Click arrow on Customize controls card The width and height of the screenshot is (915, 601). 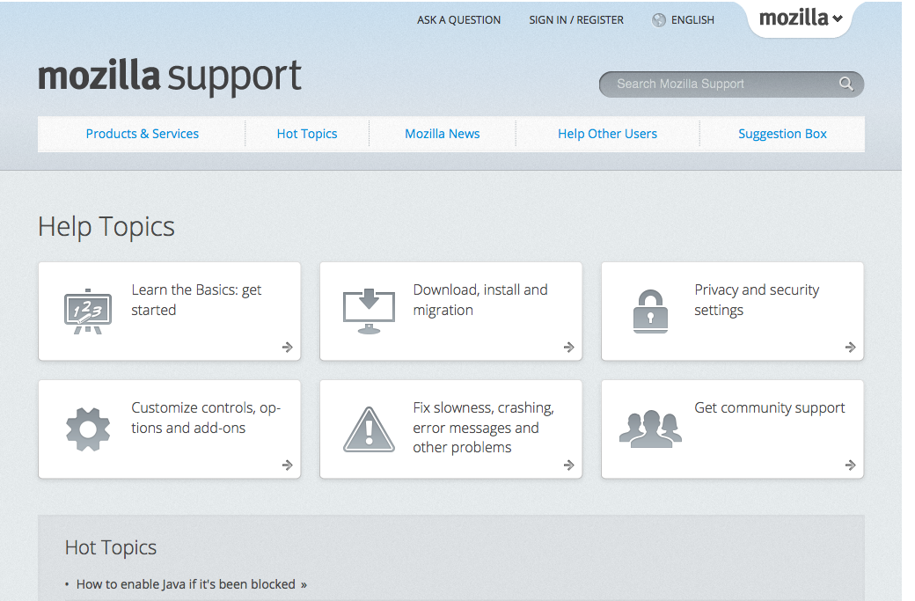[287, 465]
